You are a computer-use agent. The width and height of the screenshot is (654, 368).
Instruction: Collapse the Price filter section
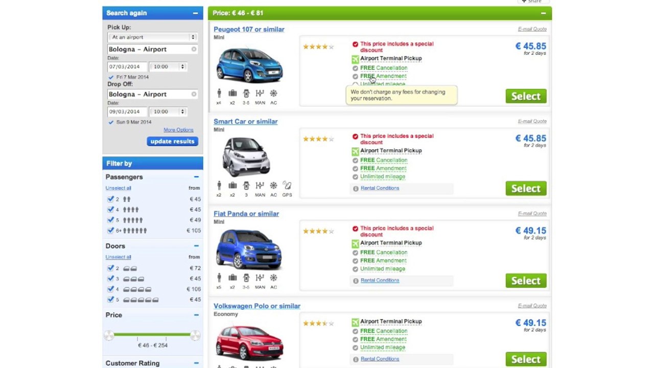pyautogui.click(x=196, y=315)
